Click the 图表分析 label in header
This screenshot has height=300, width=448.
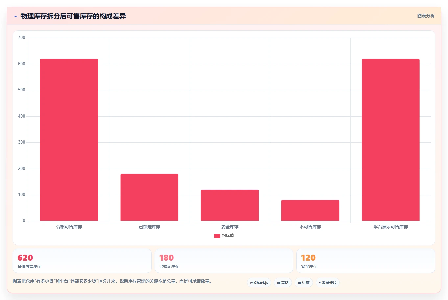point(426,16)
